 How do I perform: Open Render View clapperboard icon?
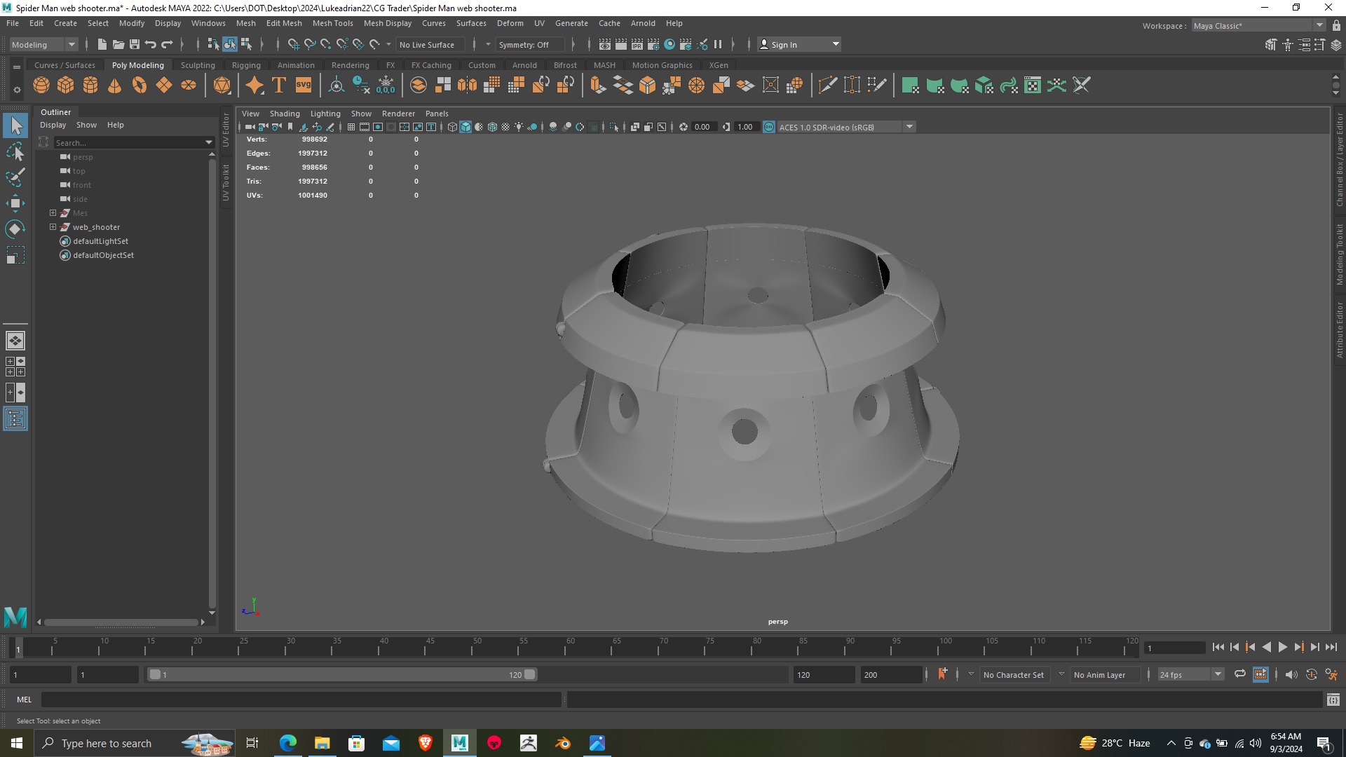pos(605,44)
